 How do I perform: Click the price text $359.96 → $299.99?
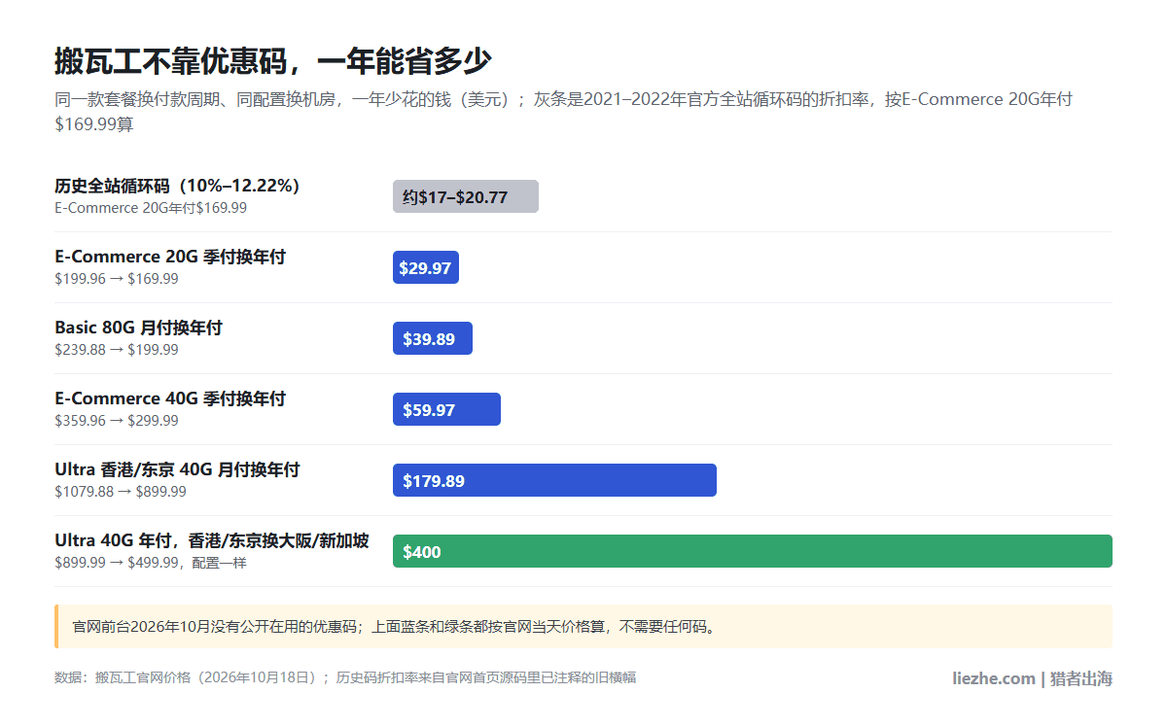coord(117,421)
